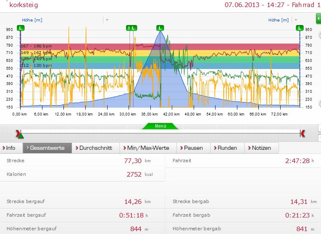Click the right red range end handle
This screenshot has width=321, height=234.
[303, 133]
